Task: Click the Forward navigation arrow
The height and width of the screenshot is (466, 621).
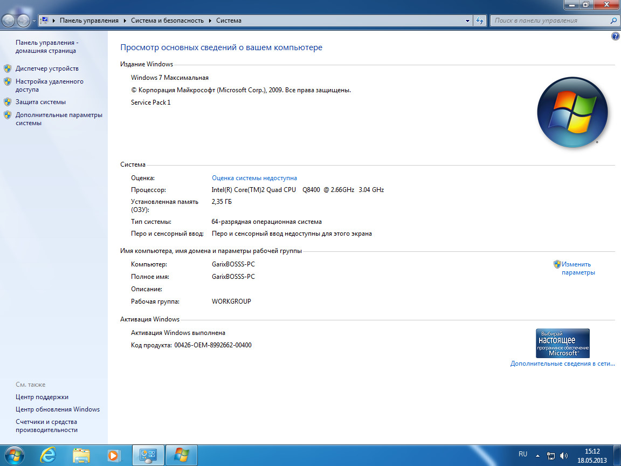Action: [x=23, y=20]
